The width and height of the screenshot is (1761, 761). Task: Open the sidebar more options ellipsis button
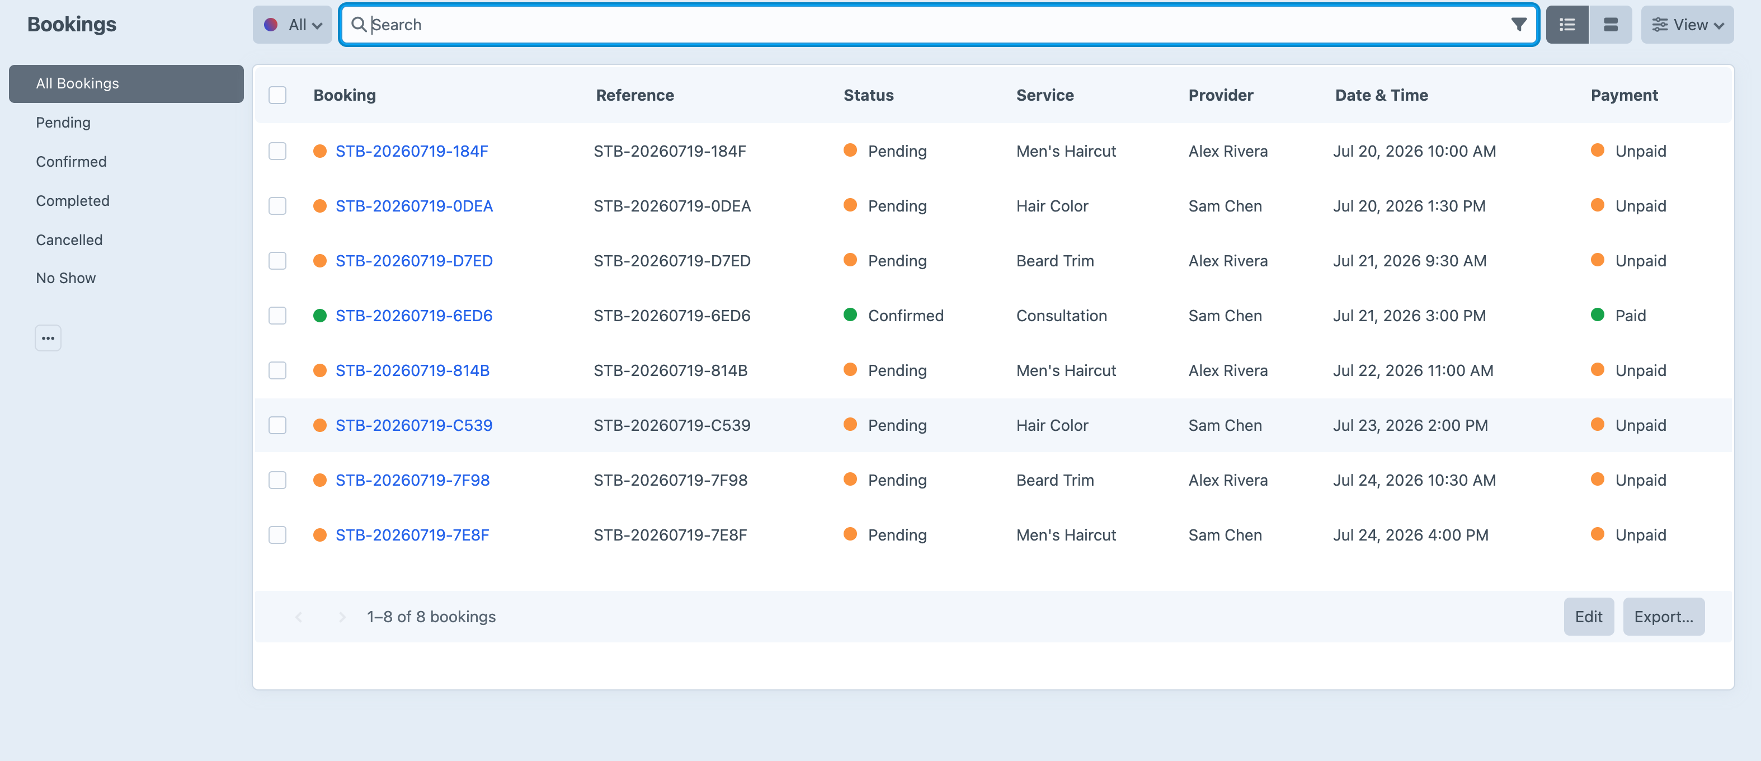pyautogui.click(x=48, y=338)
